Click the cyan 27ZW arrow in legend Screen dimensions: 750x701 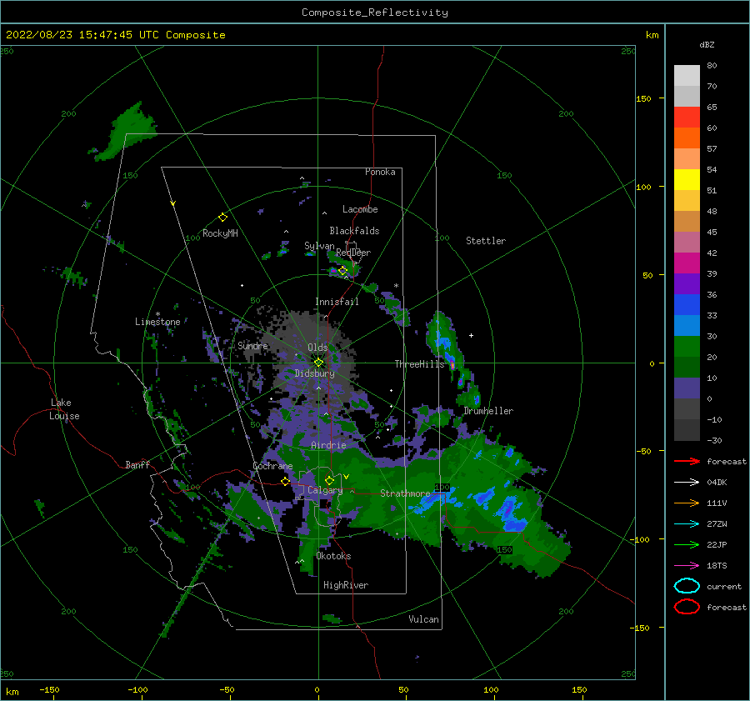coord(687,524)
